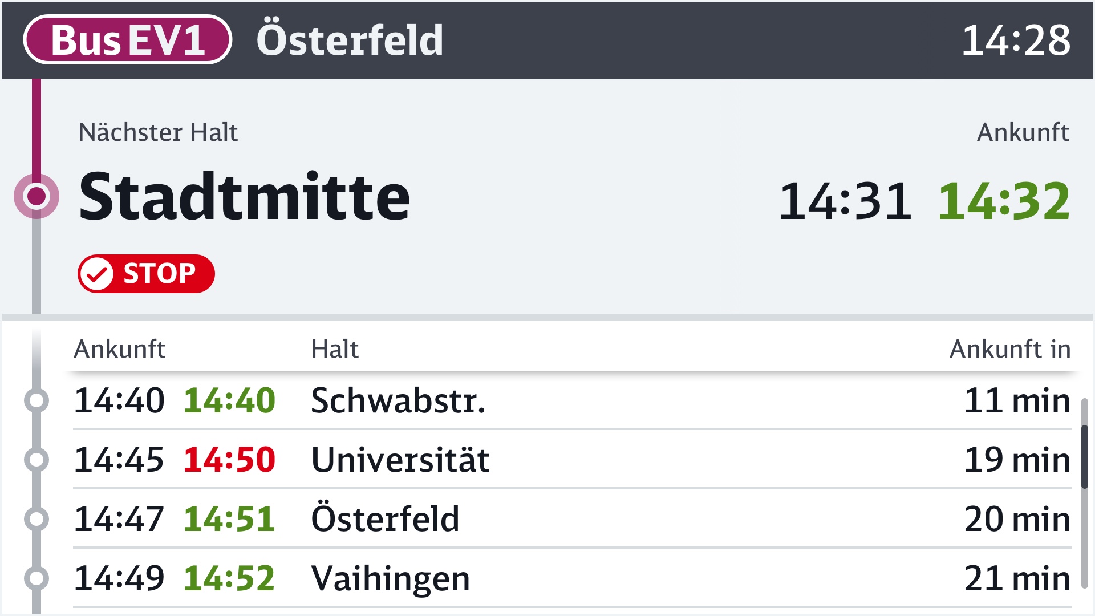Viewport: 1095px width, 616px height.
Task: Click the Stadtmitte current stop marker
Action: pos(36,196)
